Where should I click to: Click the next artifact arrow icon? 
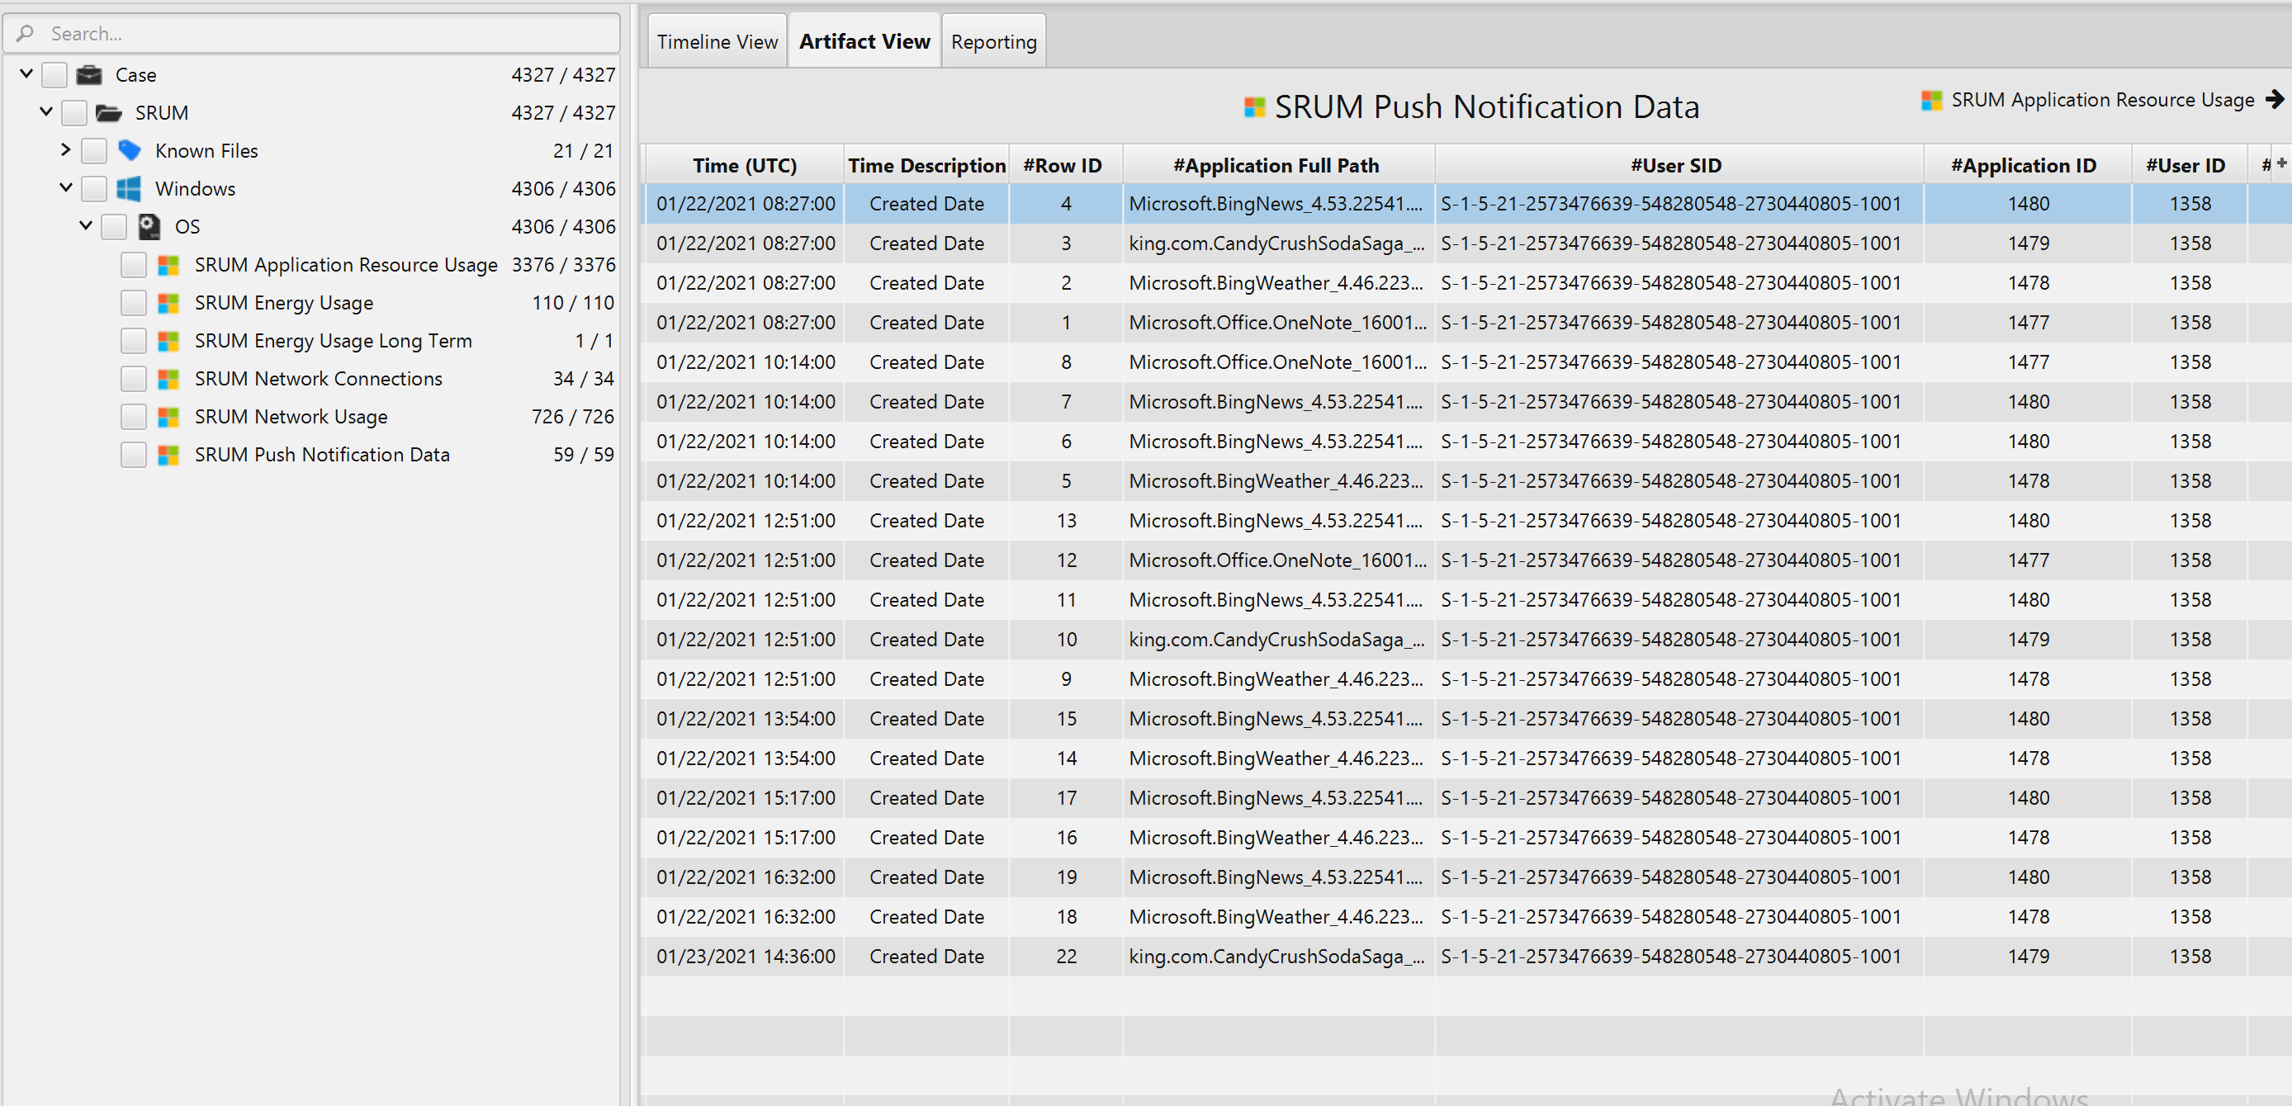(2275, 99)
